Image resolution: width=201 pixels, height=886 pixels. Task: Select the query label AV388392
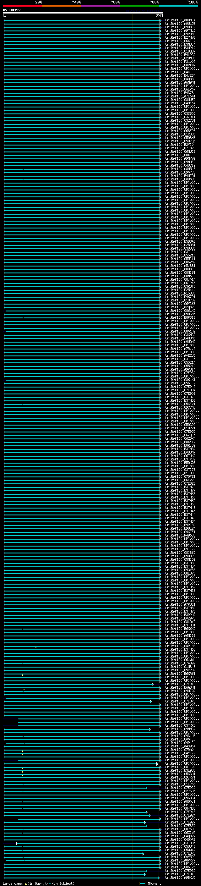point(12,10)
